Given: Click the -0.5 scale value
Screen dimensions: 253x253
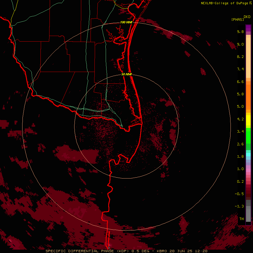Looking at the screenshot, I should pos(239,194).
